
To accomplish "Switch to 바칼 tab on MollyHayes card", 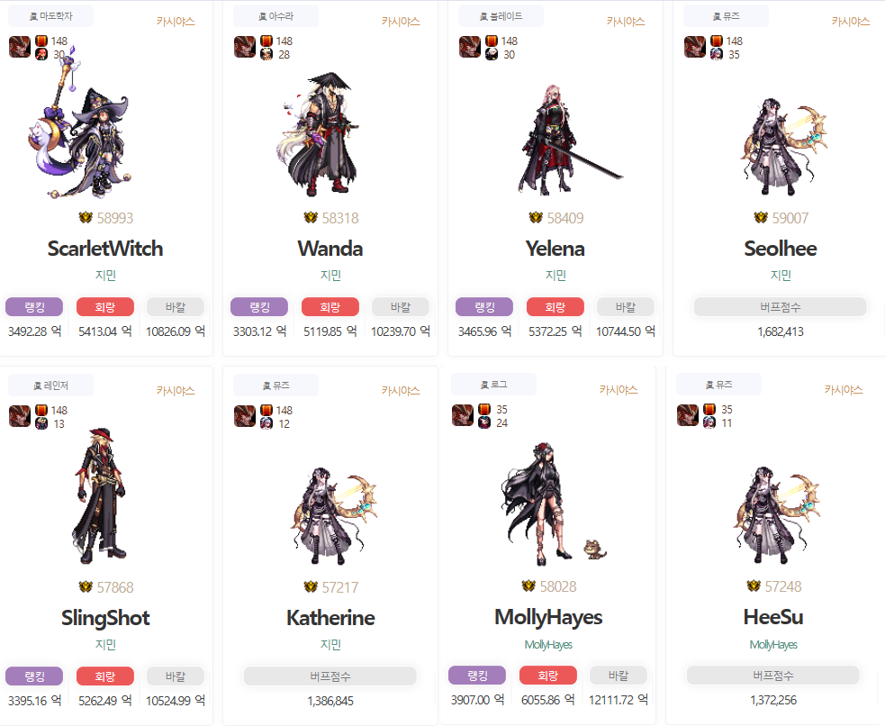I will (618, 676).
